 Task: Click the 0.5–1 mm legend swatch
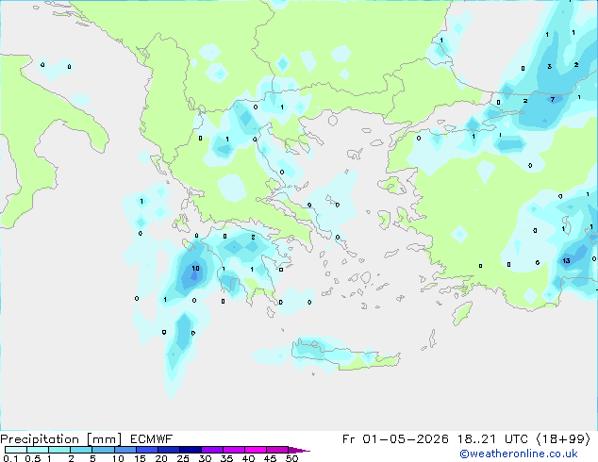pyautogui.click(x=38, y=450)
